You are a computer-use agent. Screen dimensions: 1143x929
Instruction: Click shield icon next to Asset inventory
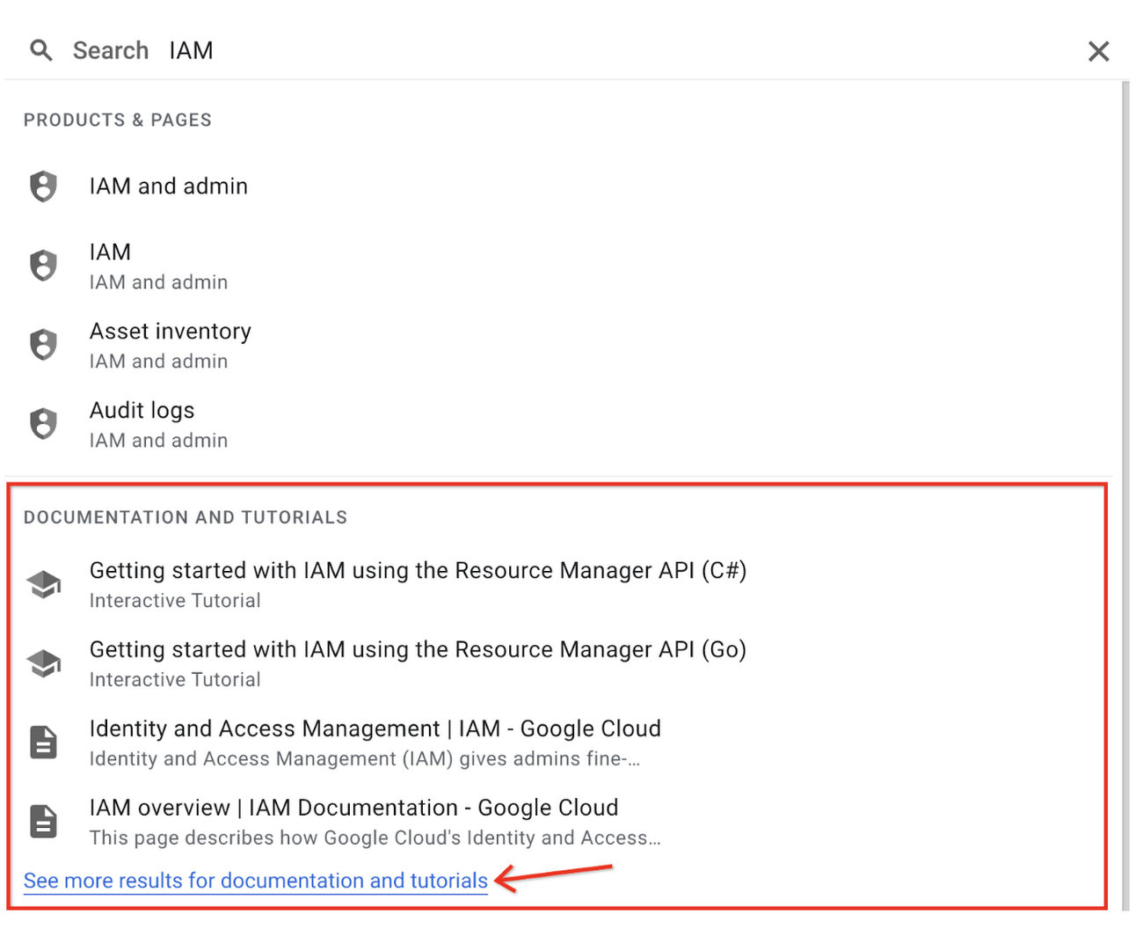coord(43,345)
